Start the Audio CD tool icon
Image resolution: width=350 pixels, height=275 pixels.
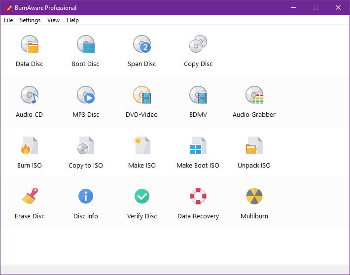[x=30, y=95]
